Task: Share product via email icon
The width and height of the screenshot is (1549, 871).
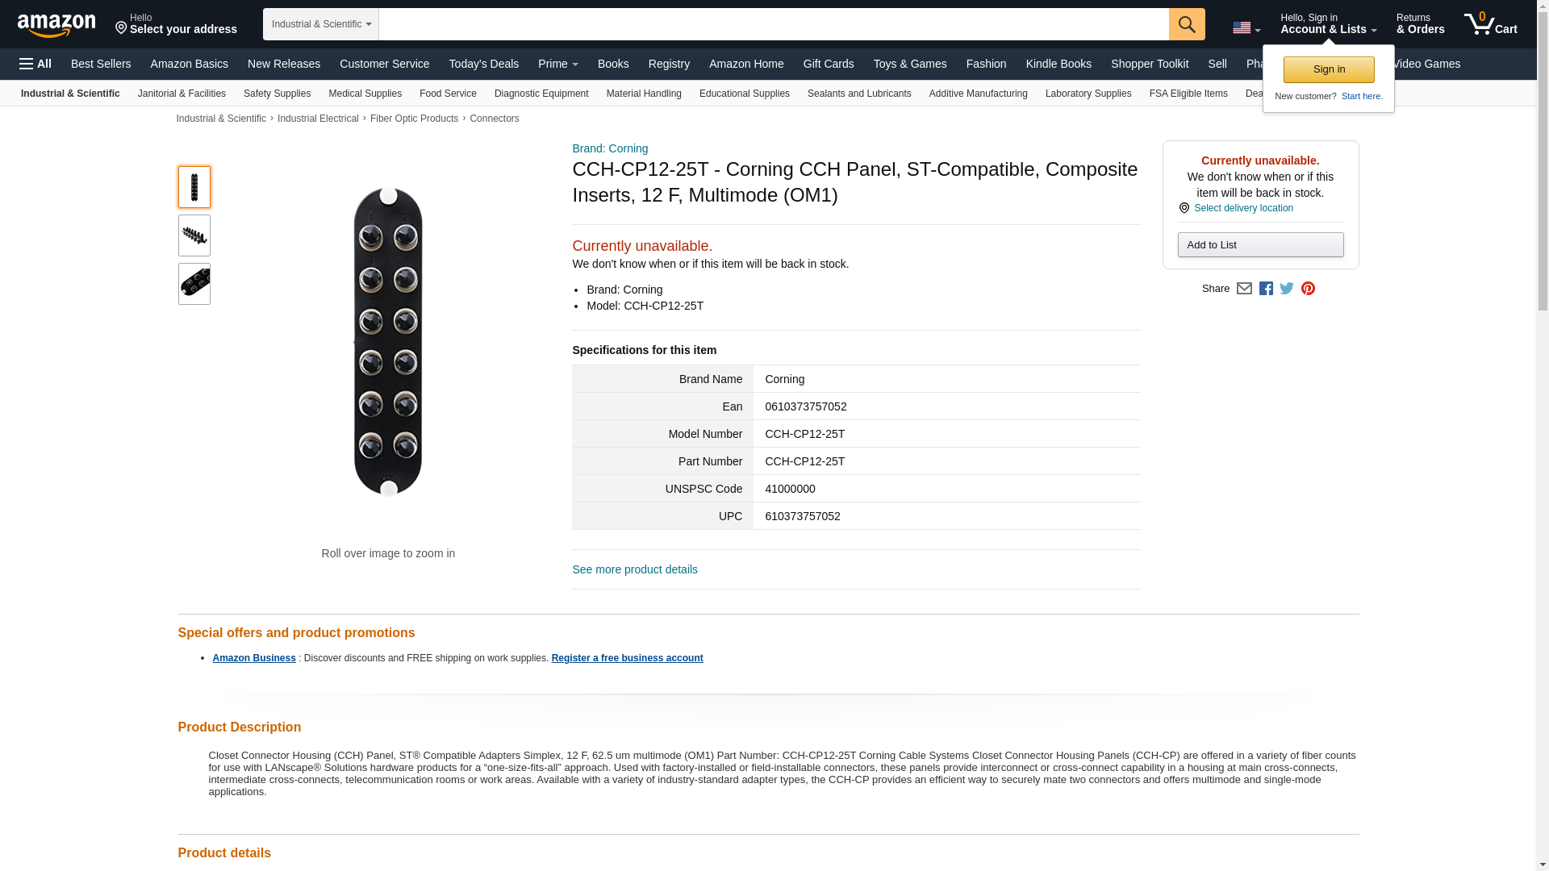Action: pyautogui.click(x=1244, y=289)
